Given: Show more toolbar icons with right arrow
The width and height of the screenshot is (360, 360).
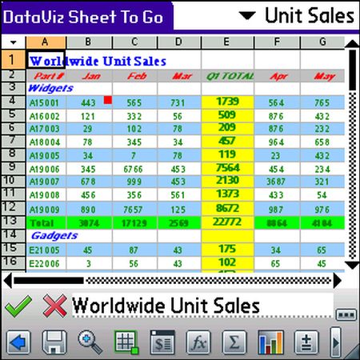Looking at the screenshot, I should click(336, 342).
